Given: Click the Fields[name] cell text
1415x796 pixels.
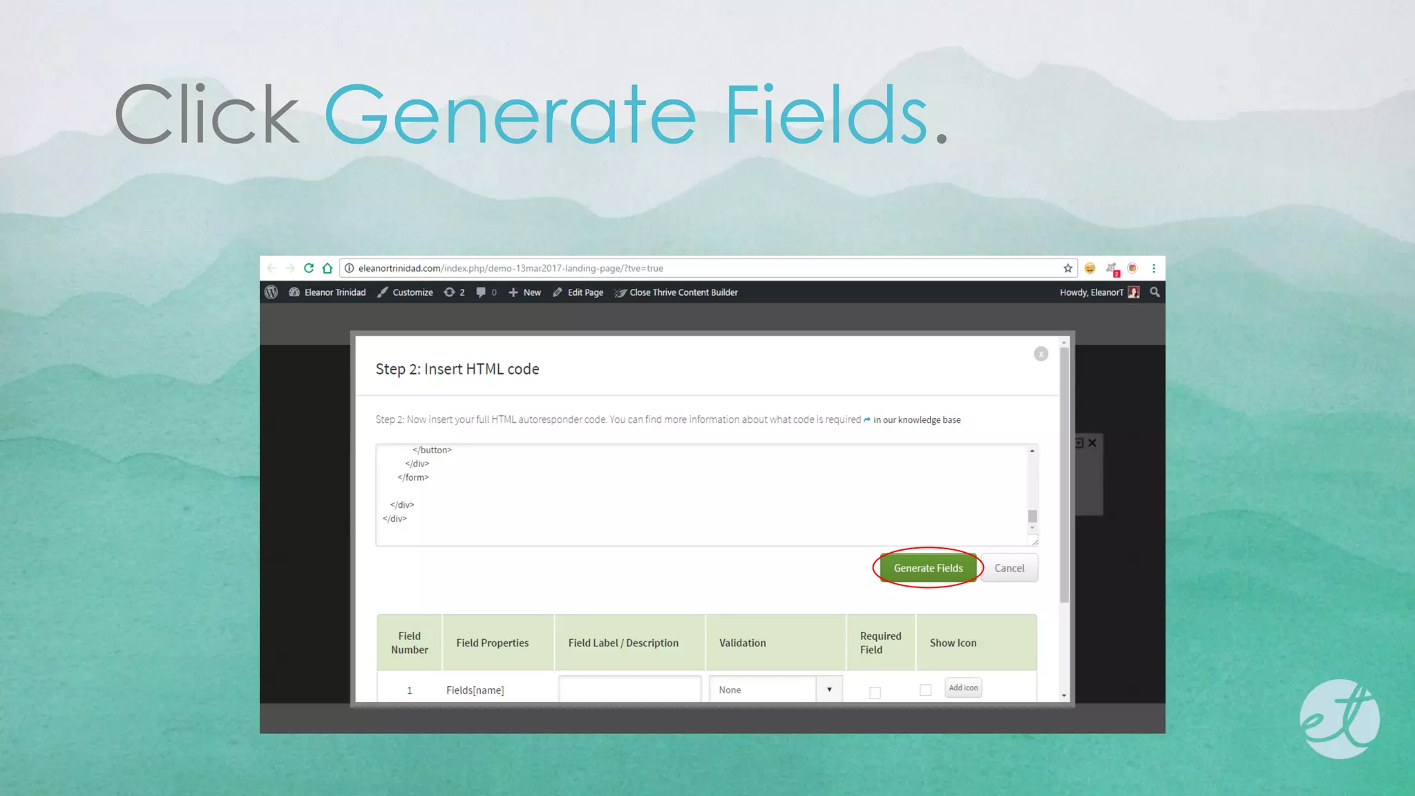Looking at the screenshot, I should pyautogui.click(x=475, y=690).
